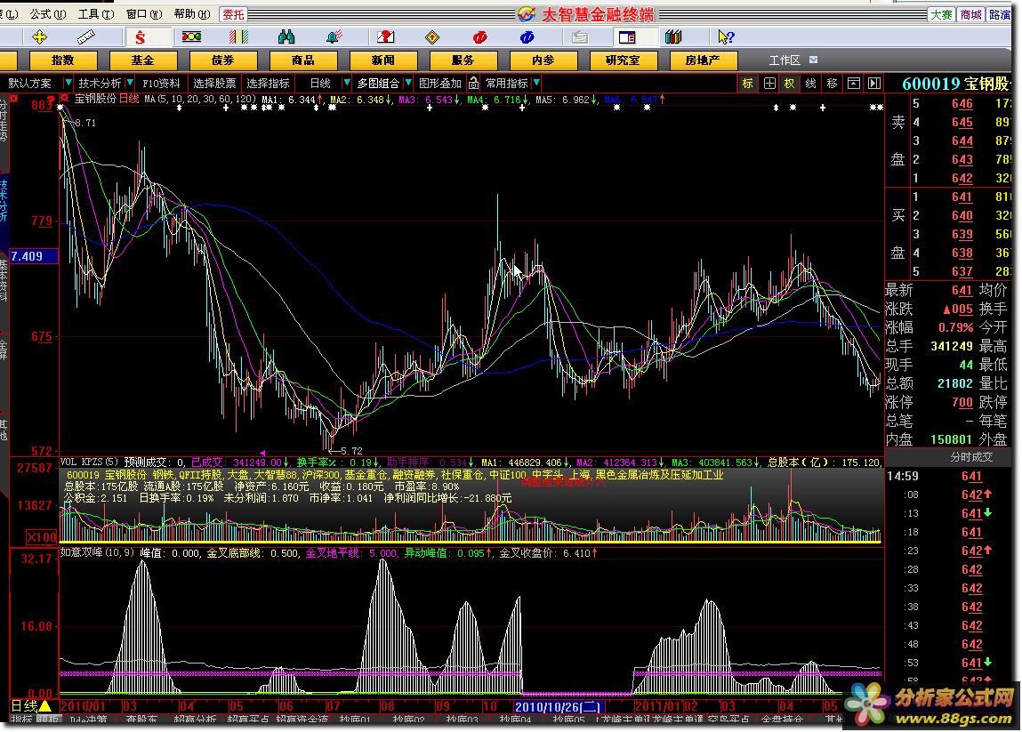Click the red flag question mark icon
The height and width of the screenshot is (732, 1022).
pyautogui.click(x=386, y=37)
